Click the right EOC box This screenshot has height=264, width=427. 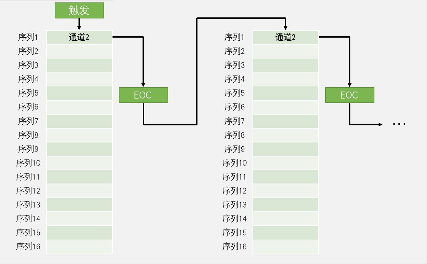349,95
